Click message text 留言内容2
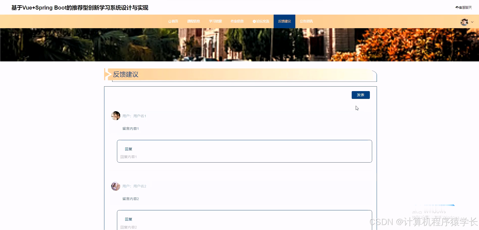 pyautogui.click(x=131, y=199)
